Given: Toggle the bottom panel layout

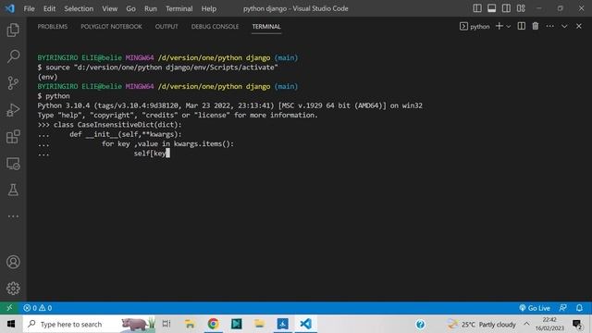Looking at the screenshot, I should pyautogui.click(x=491, y=8).
